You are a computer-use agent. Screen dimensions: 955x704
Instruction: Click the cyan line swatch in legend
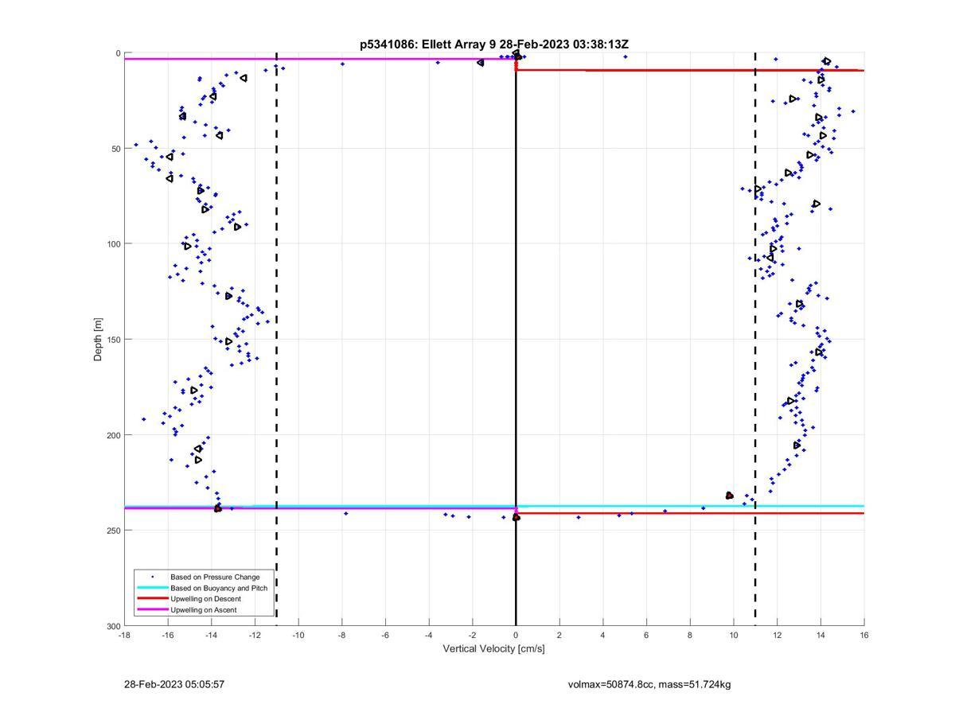coord(152,588)
